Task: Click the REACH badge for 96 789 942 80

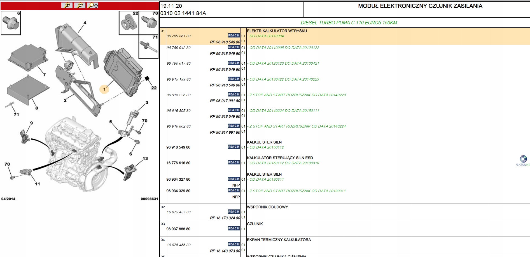Action: 234,47
